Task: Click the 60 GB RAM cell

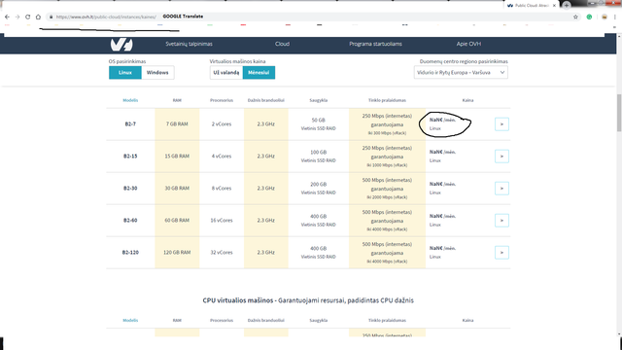Action: click(177, 221)
